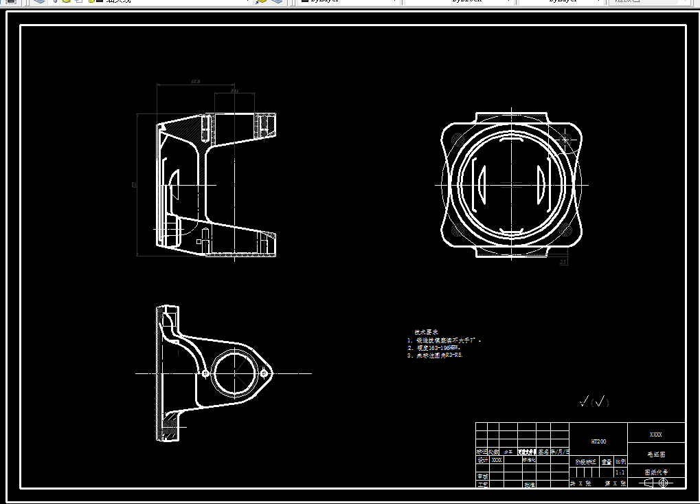
Task: Click the 共 X 张 sheet count text
Action: tap(580, 483)
